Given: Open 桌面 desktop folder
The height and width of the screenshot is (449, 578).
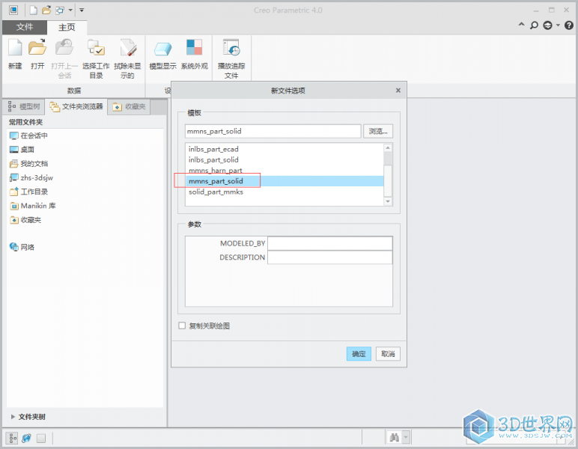Looking at the screenshot, I should coord(22,150).
